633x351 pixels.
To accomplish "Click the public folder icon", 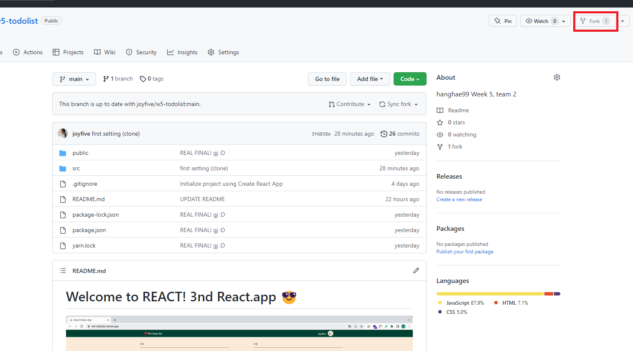I will 63,153.
